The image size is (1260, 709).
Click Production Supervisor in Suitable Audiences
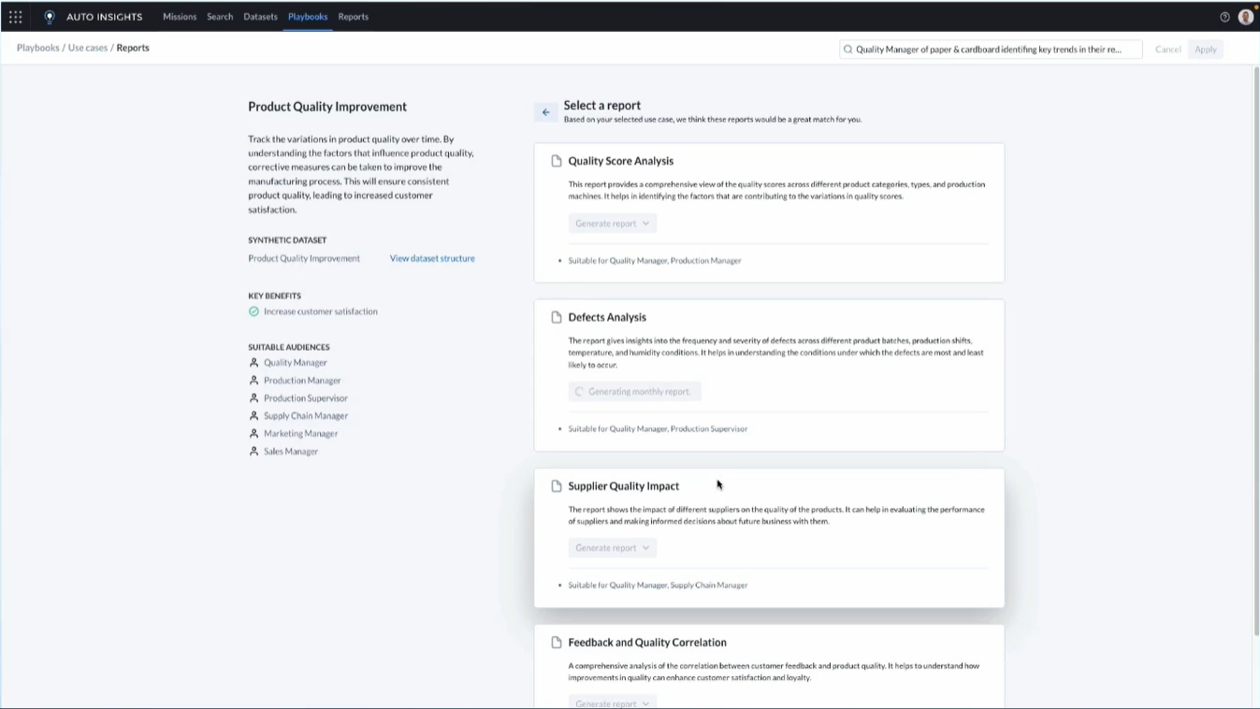(x=306, y=398)
